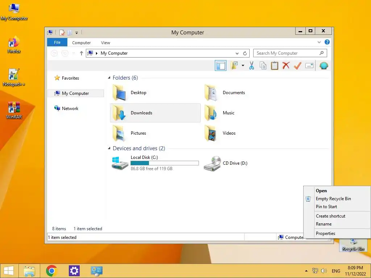Select the Downloads folder
This screenshot has height=278, width=371.
click(x=155, y=113)
